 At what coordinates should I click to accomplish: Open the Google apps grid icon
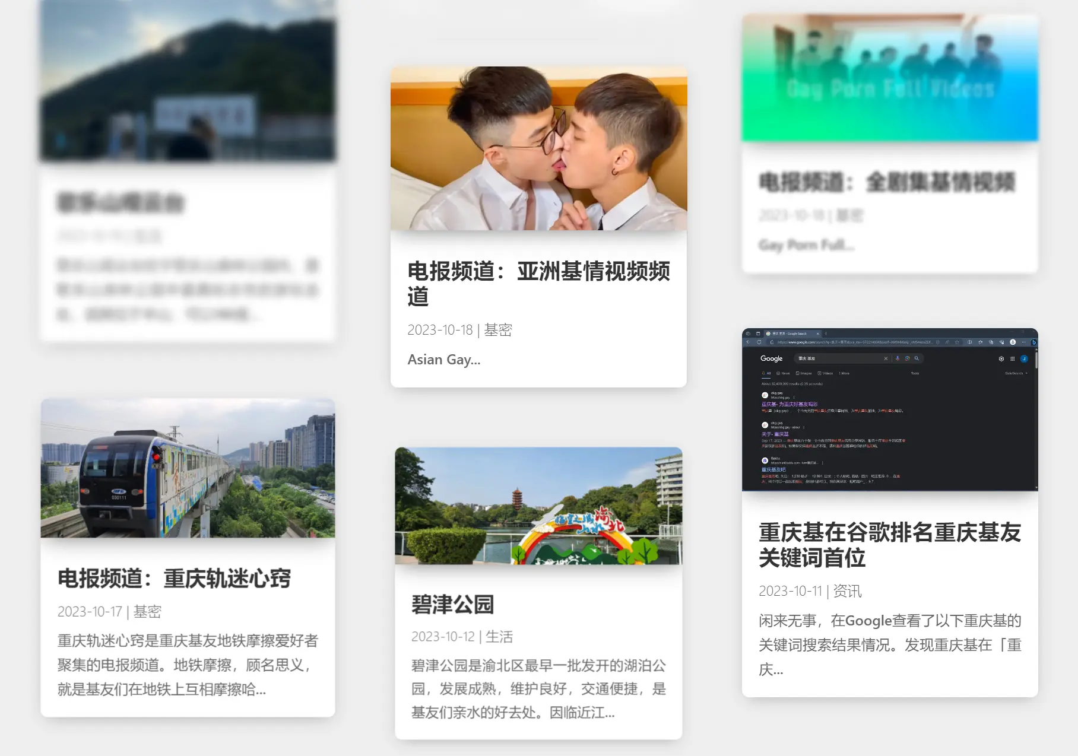(1013, 358)
